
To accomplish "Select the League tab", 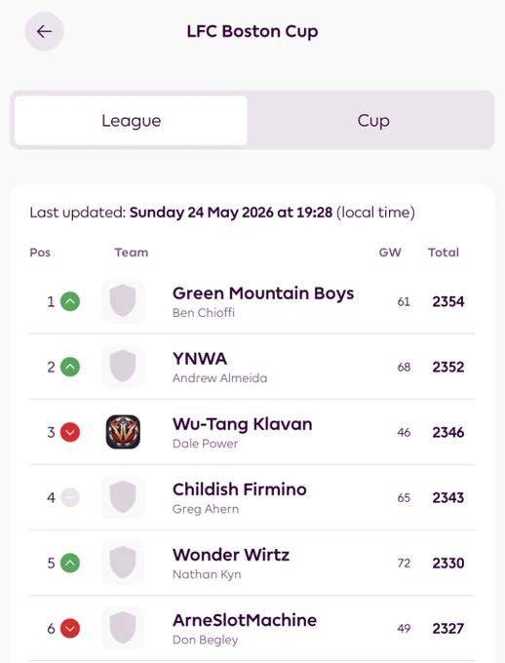I will pyautogui.click(x=131, y=121).
